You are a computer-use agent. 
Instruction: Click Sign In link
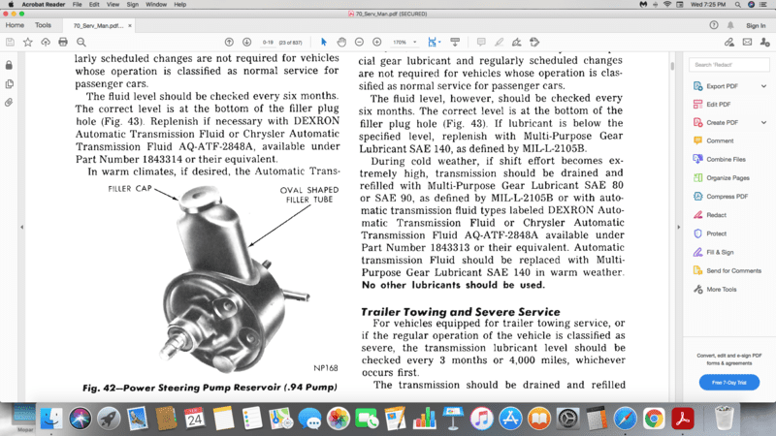click(x=756, y=25)
